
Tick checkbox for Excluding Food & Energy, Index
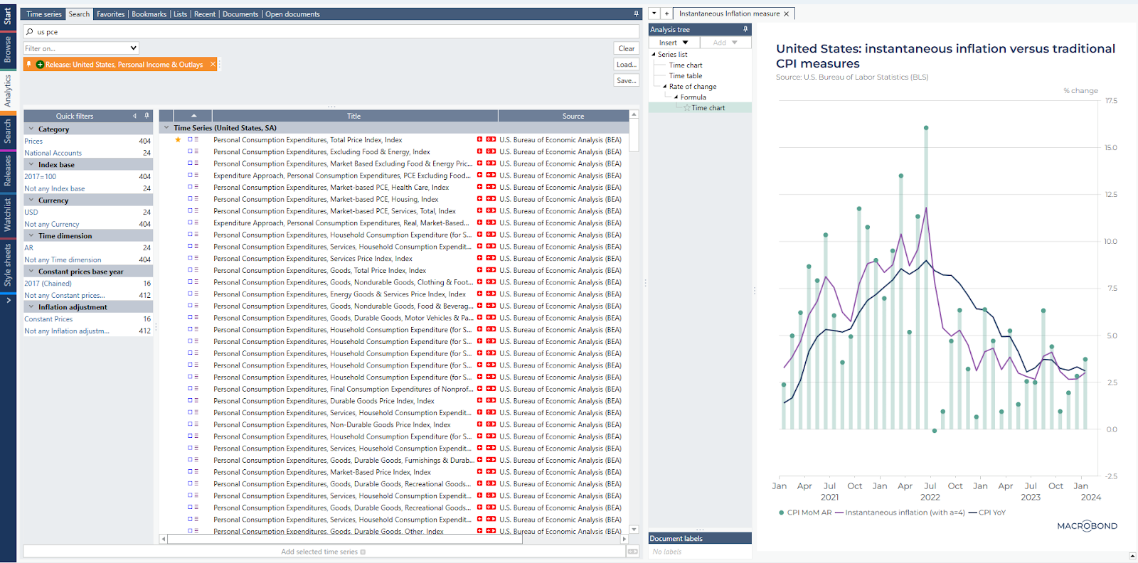click(x=190, y=151)
